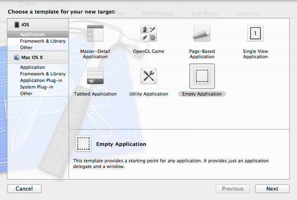Image resolution: width=297 pixels, height=200 pixels.
Task: Select Application under iOS section
Action: pyautogui.click(x=38, y=34)
